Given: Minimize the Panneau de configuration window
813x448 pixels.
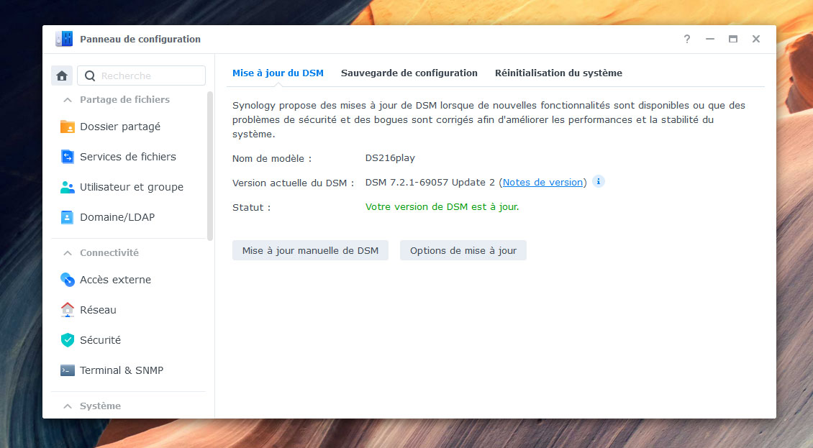Looking at the screenshot, I should point(710,39).
